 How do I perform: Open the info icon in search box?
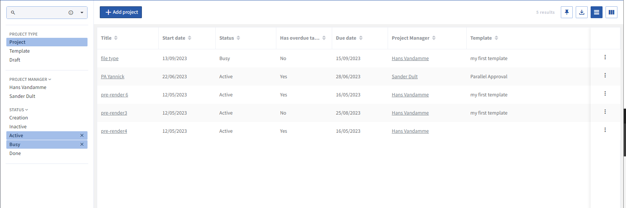pos(71,13)
